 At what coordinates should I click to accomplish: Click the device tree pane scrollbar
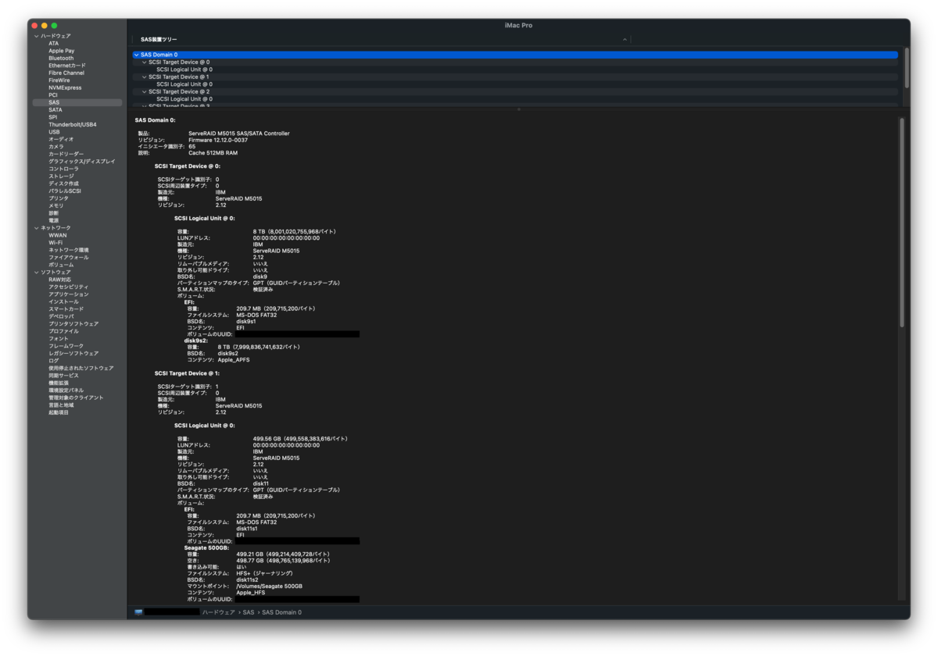pyautogui.click(x=907, y=68)
